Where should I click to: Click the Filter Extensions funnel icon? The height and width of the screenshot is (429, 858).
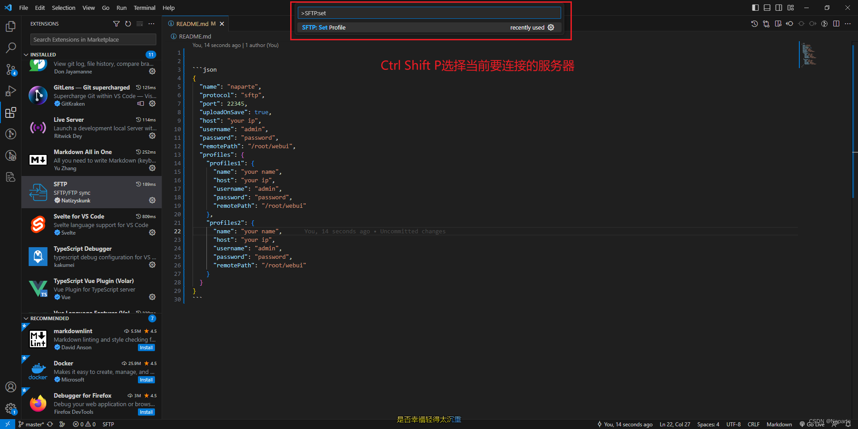point(116,24)
